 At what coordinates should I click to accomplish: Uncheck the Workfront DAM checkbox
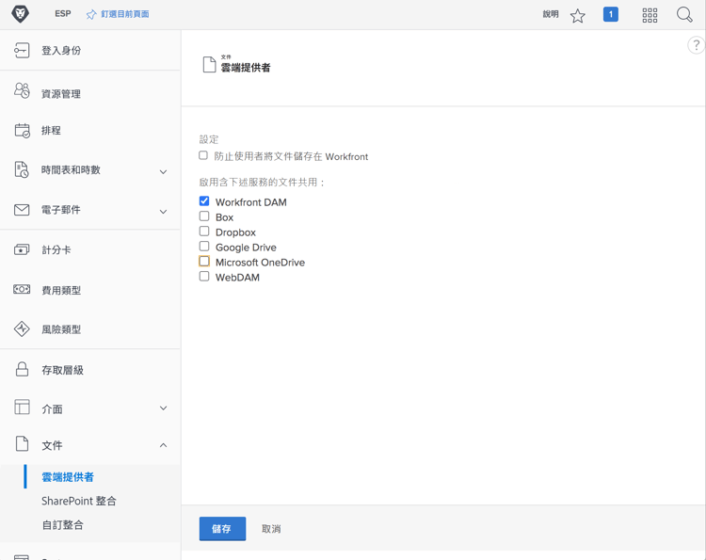[204, 200]
